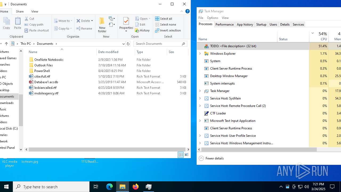Sort files by Date modified column
Viewport: 341px width, 192px height.
[x=116, y=52]
